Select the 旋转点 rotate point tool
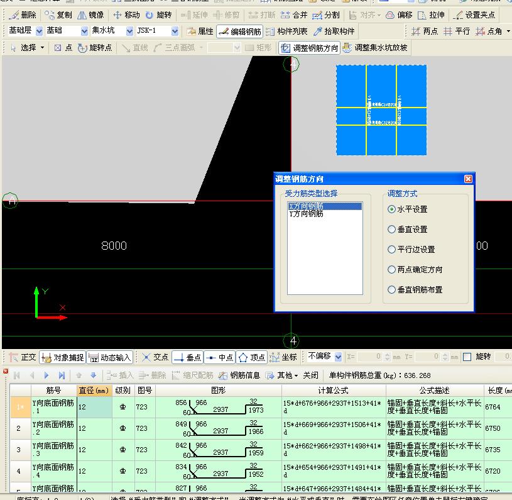 tap(95, 48)
